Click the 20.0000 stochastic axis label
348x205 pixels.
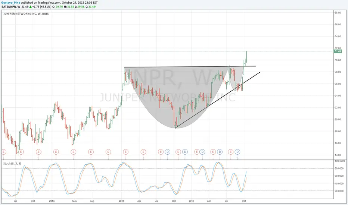pos(339,191)
